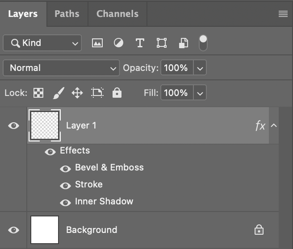293x249 pixels.
Task: Filter for shape layers icon
Action: coord(162,43)
